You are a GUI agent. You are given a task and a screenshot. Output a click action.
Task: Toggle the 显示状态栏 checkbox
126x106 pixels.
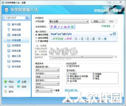pyautogui.click(x=68, y=66)
